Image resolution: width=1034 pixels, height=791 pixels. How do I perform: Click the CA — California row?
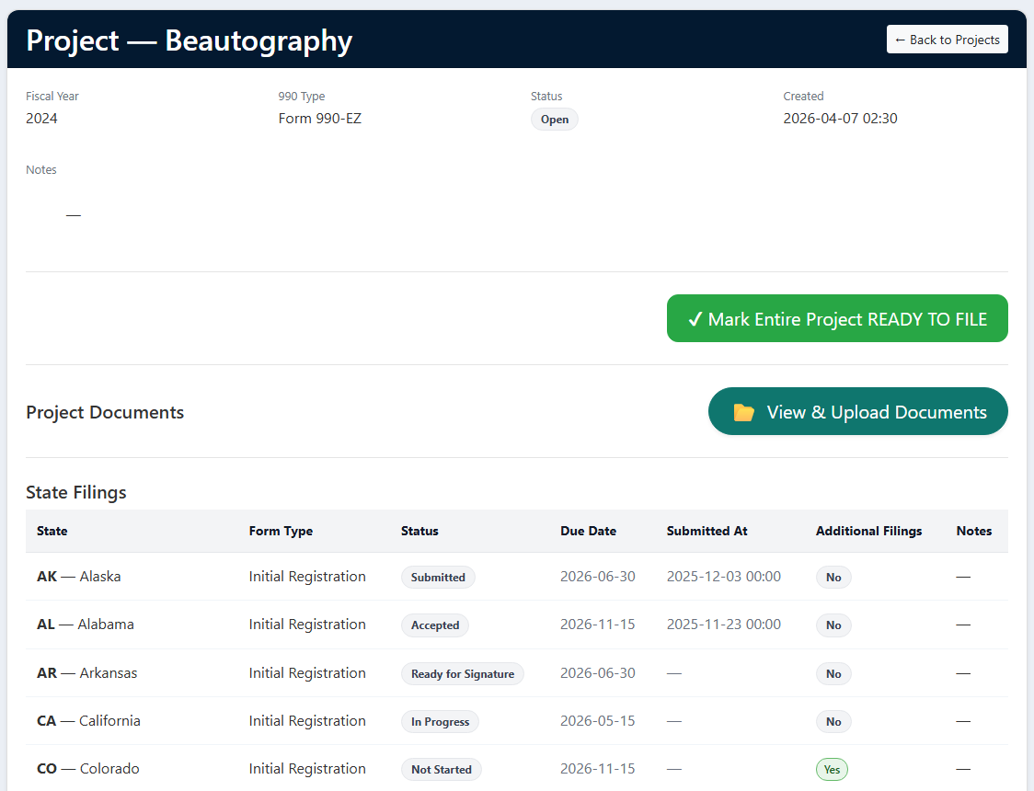[x=517, y=721]
